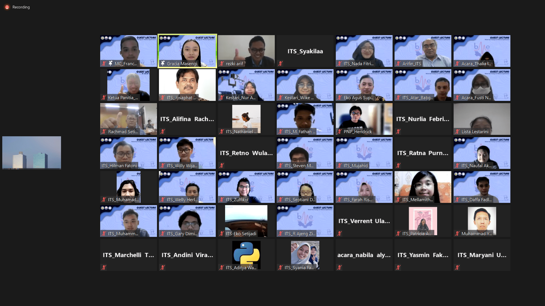Click muted mic icon on PNP_Hendrick tile
This screenshot has width=545, height=306.
click(339, 132)
